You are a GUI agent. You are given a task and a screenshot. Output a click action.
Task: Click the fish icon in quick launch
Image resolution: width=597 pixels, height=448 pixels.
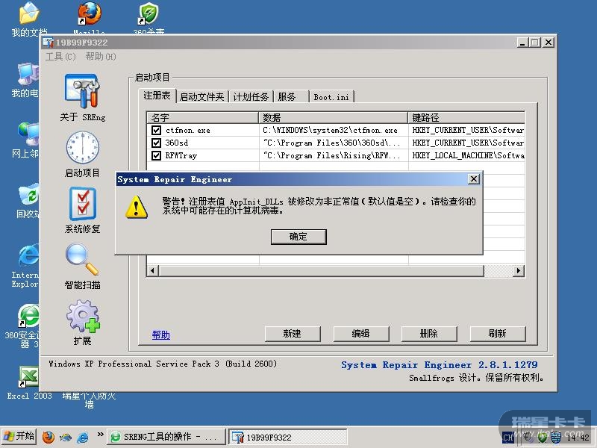(x=66, y=437)
